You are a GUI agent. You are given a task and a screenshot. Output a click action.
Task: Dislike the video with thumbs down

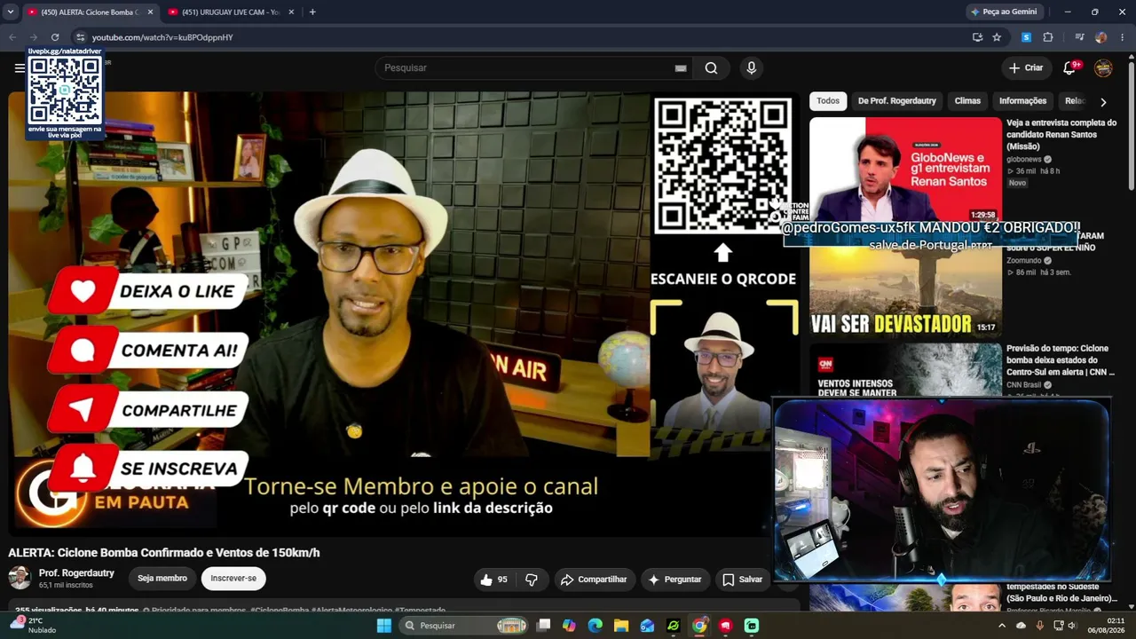(532, 580)
